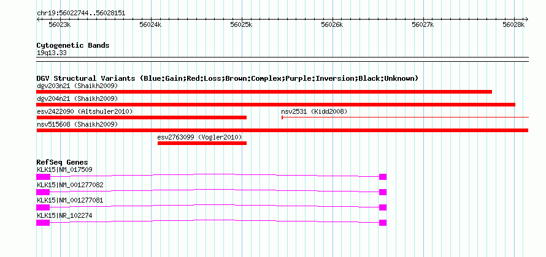Click the left exon block of KLK15|NM_001277081
This screenshot has height=257, width=546.
[x=43, y=207]
